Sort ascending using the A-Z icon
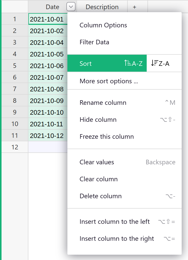188x260 pixels. click(x=134, y=64)
